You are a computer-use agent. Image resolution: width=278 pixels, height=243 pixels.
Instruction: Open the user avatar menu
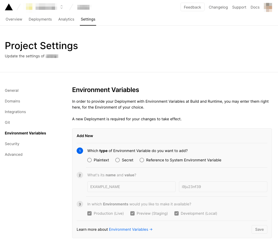coord(268,7)
